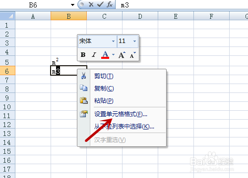Click the paste clipboard icon
This screenshot has width=248, height=178.
(84, 100)
